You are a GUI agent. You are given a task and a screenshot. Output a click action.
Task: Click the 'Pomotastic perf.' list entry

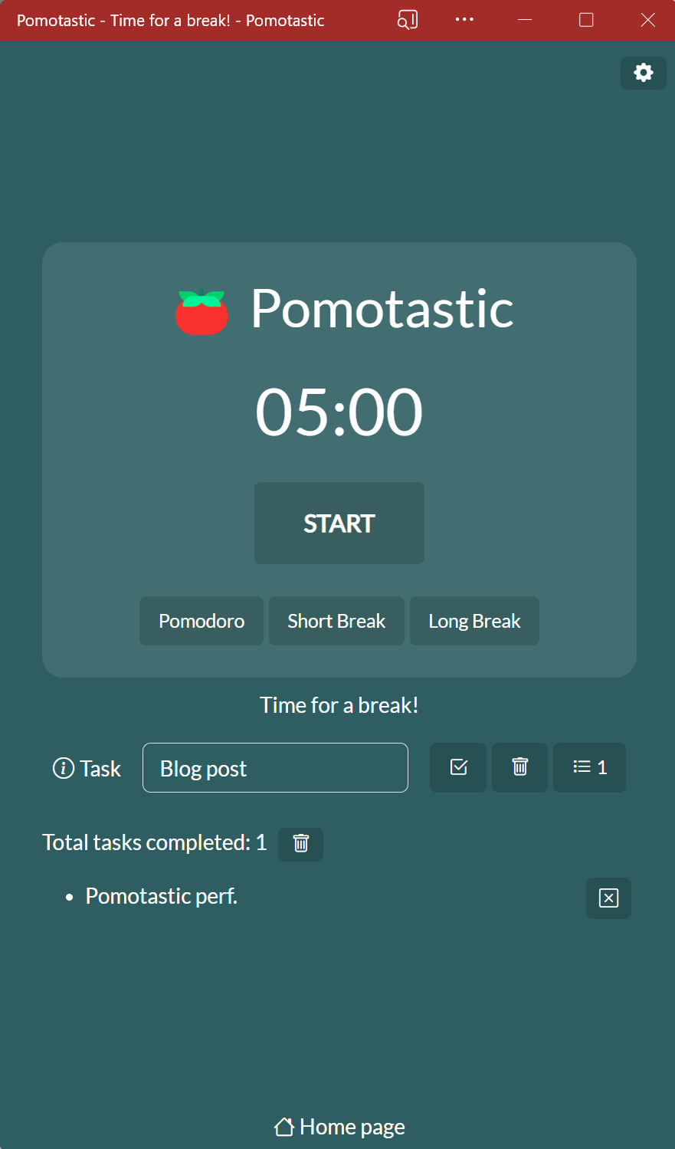[161, 895]
